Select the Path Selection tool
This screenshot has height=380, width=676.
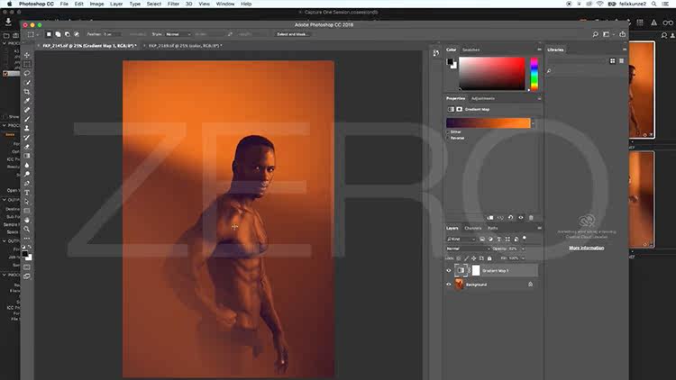(x=27, y=202)
